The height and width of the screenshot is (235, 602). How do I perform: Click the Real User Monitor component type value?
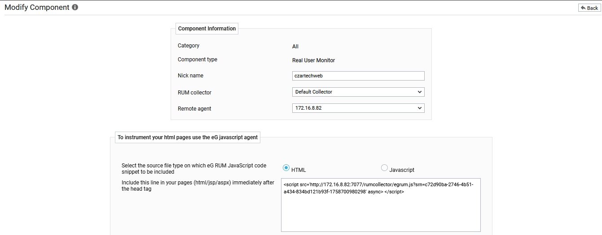313,60
